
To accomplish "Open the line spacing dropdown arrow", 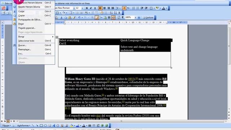I will 120,8.
